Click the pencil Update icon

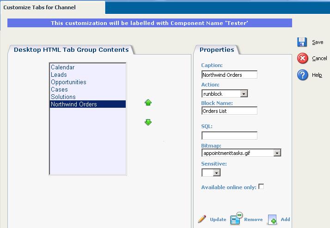(x=202, y=219)
